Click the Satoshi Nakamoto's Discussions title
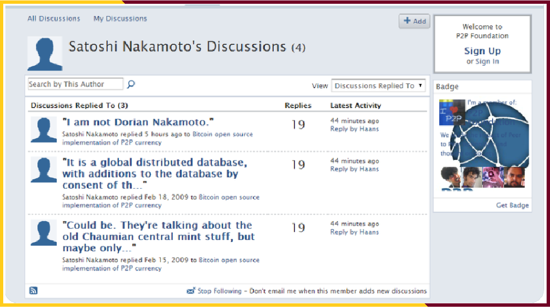This screenshot has width=550, height=307. pyautogui.click(x=187, y=46)
